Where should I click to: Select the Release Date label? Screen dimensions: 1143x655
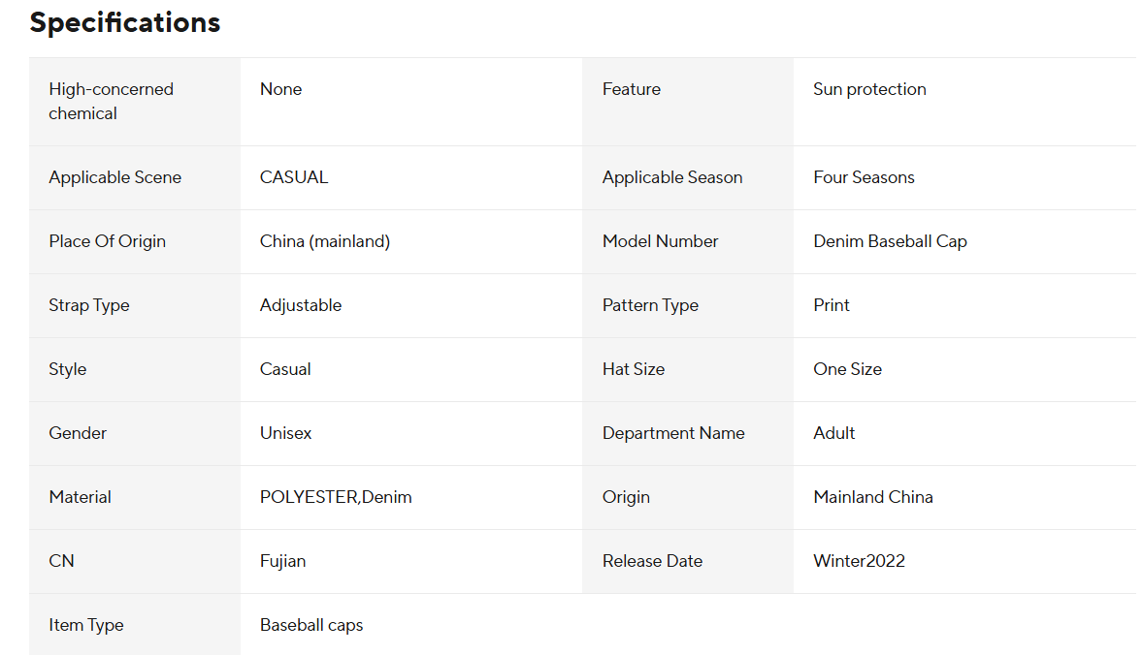[652, 561]
